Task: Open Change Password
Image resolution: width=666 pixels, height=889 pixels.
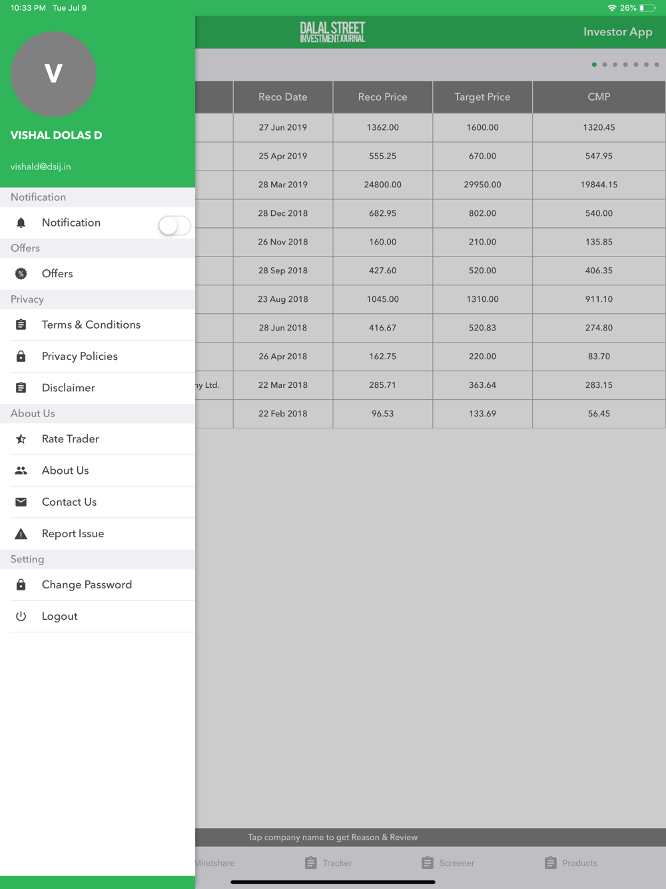Action: click(x=97, y=584)
